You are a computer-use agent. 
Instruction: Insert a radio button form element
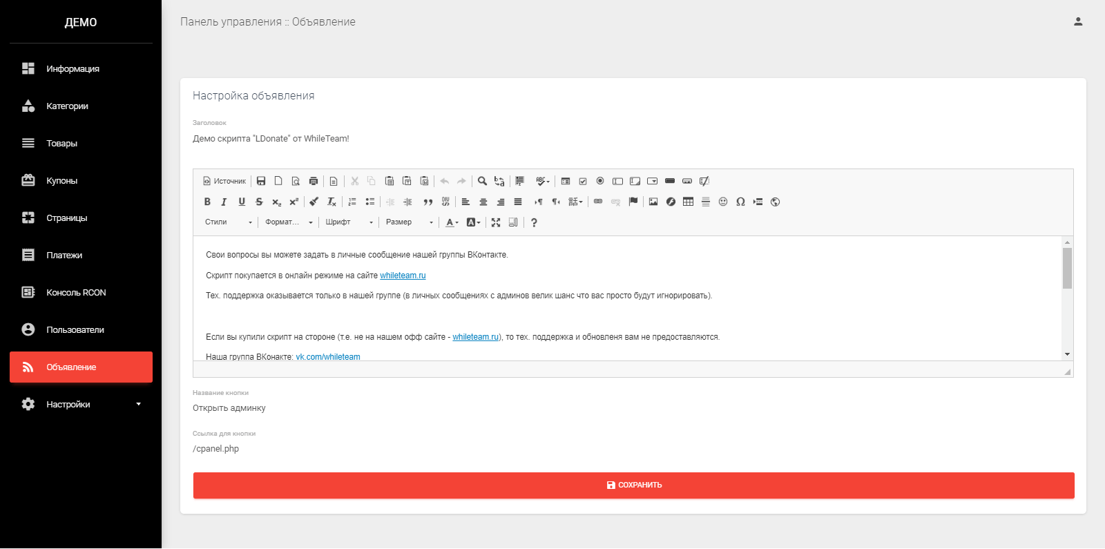click(600, 181)
